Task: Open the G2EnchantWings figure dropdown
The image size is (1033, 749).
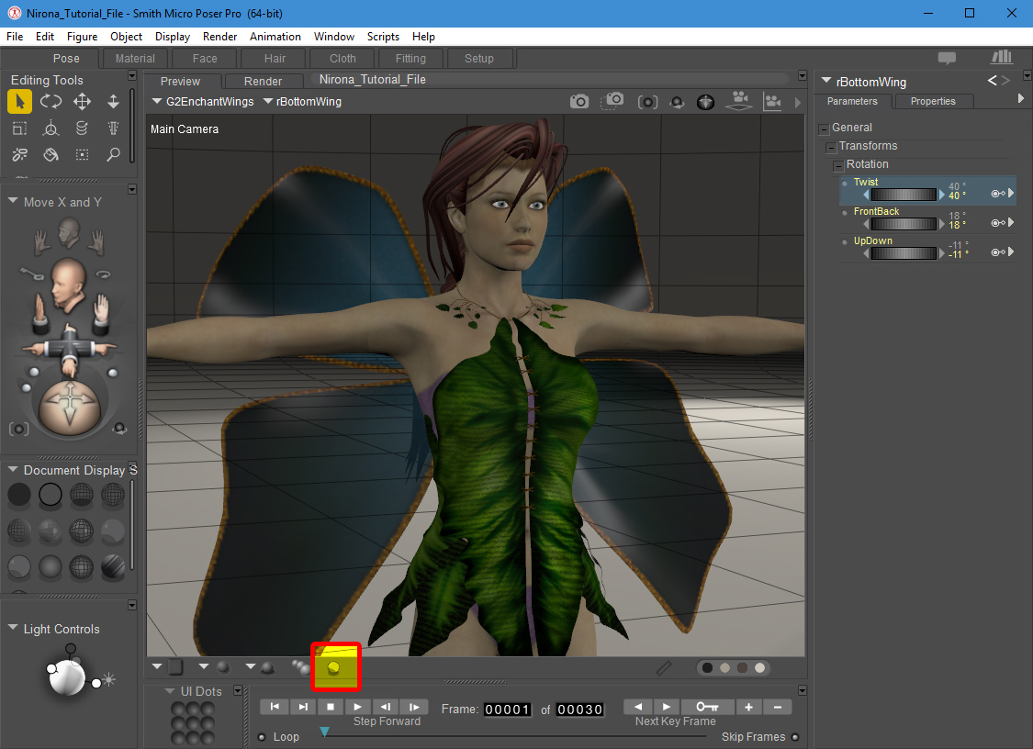Action: 203,102
